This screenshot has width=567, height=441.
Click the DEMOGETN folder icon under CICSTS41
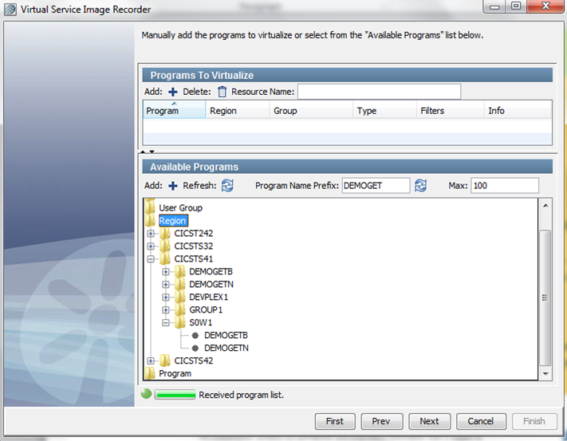180,284
